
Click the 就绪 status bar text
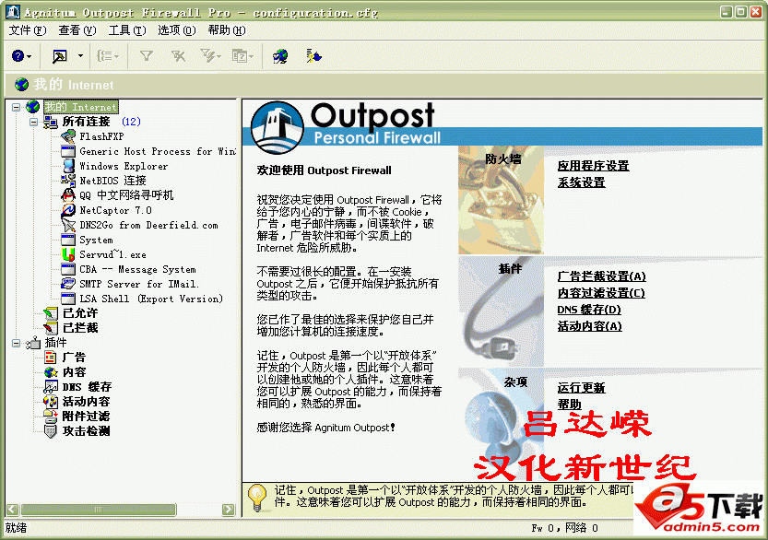point(16,528)
